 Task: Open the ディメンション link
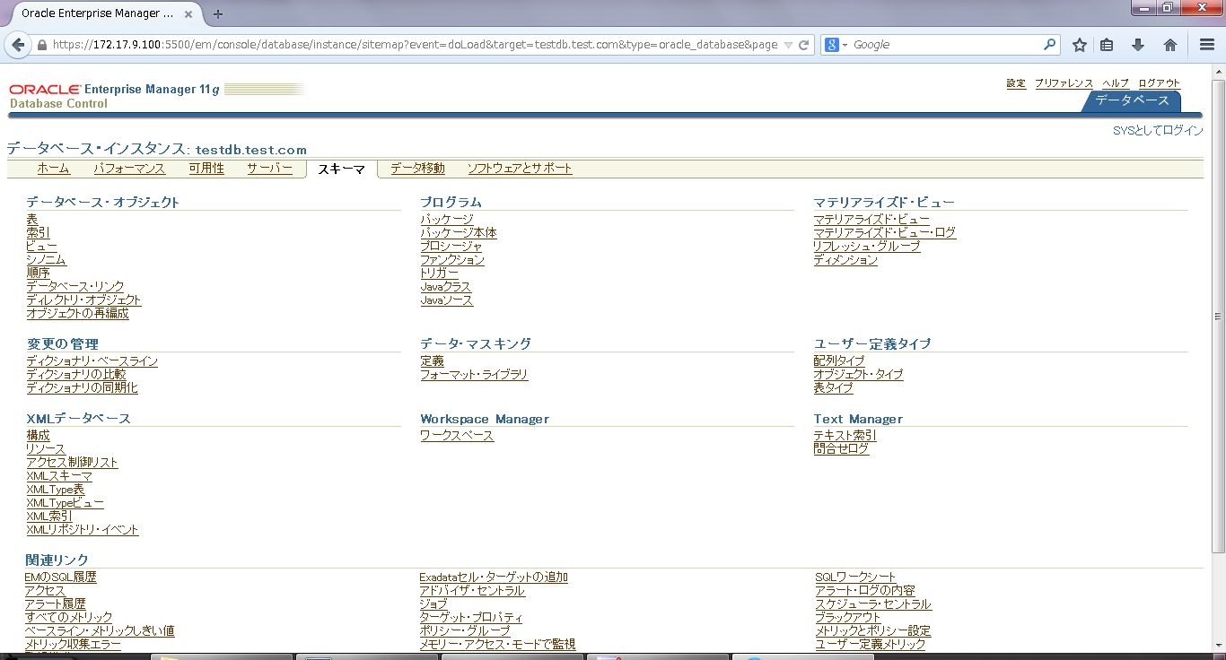[x=845, y=260]
